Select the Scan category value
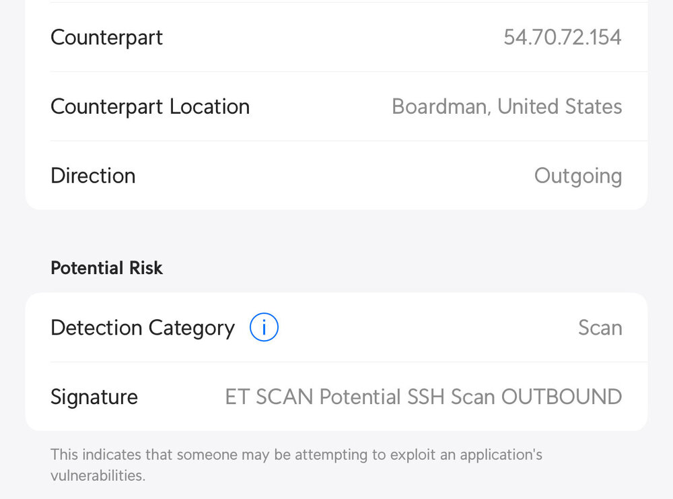This screenshot has width=673, height=499. tap(600, 328)
